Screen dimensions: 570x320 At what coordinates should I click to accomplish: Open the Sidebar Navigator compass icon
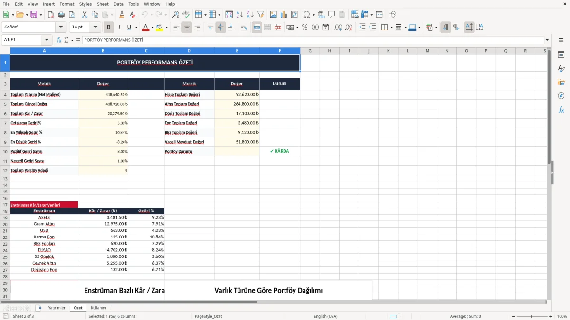click(561, 96)
